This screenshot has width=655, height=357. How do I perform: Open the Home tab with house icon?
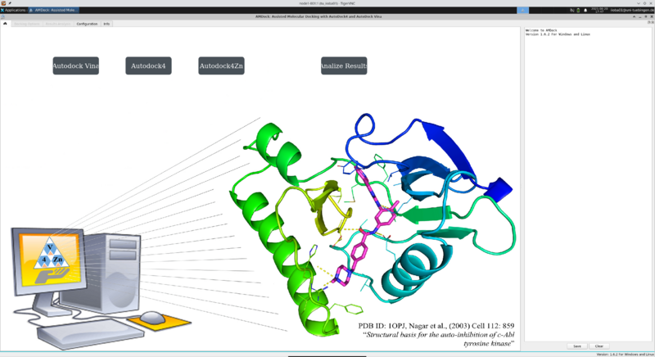click(x=5, y=24)
